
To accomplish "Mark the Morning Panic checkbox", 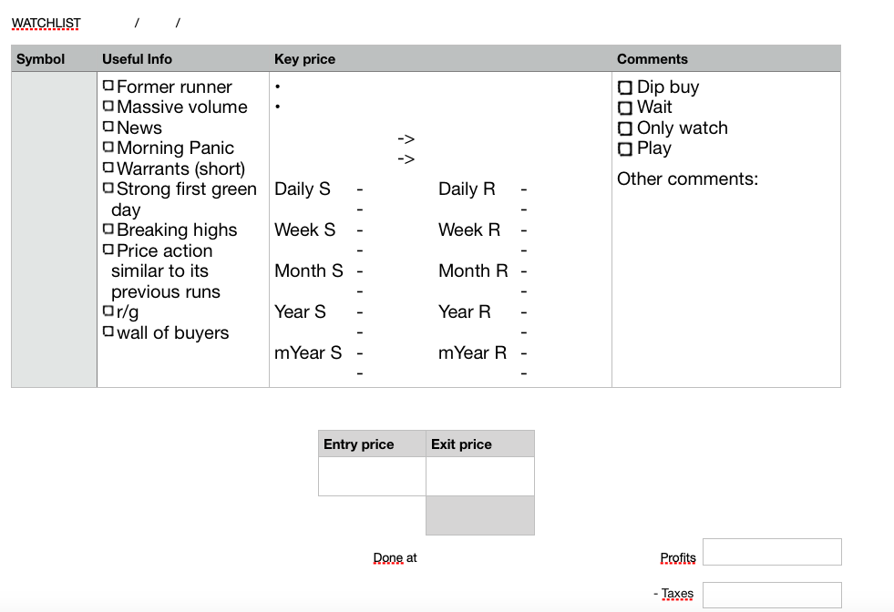I will pyautogui.click(x=109, y=147).
